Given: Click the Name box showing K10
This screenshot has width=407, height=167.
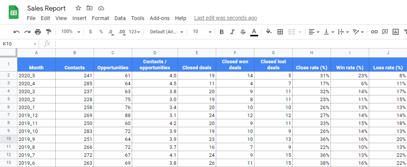Looking at the screenshot, I should point(19,44).
